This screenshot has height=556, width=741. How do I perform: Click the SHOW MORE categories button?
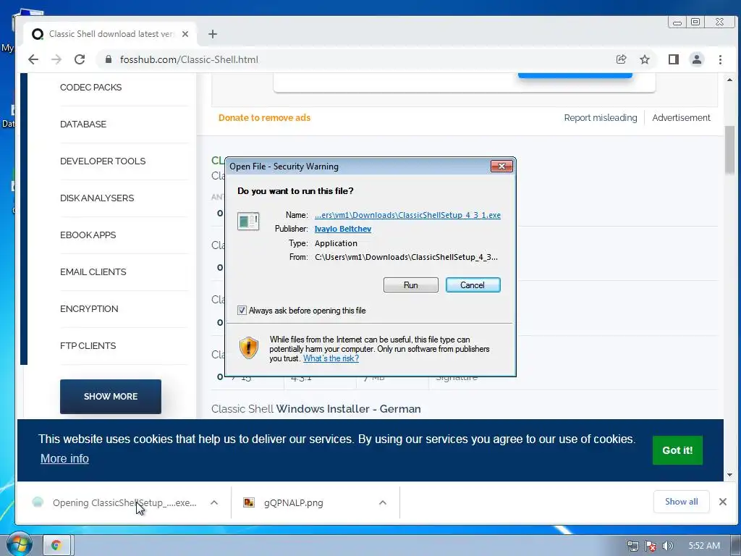(111, 397)
